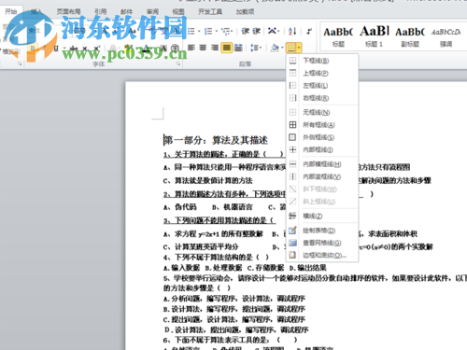
Task: Click the 绘制表格(D) pencil icon
Action: [x=292, y=231]
